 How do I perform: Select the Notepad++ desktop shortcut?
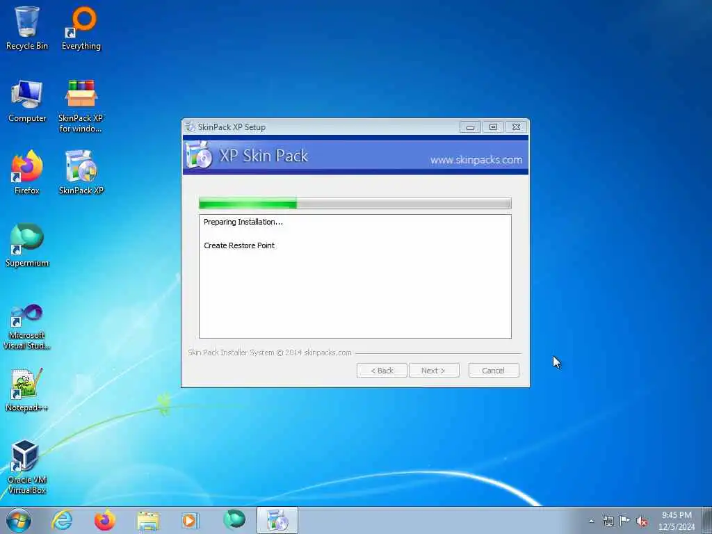pyautogui.click(x=27, y=389)
